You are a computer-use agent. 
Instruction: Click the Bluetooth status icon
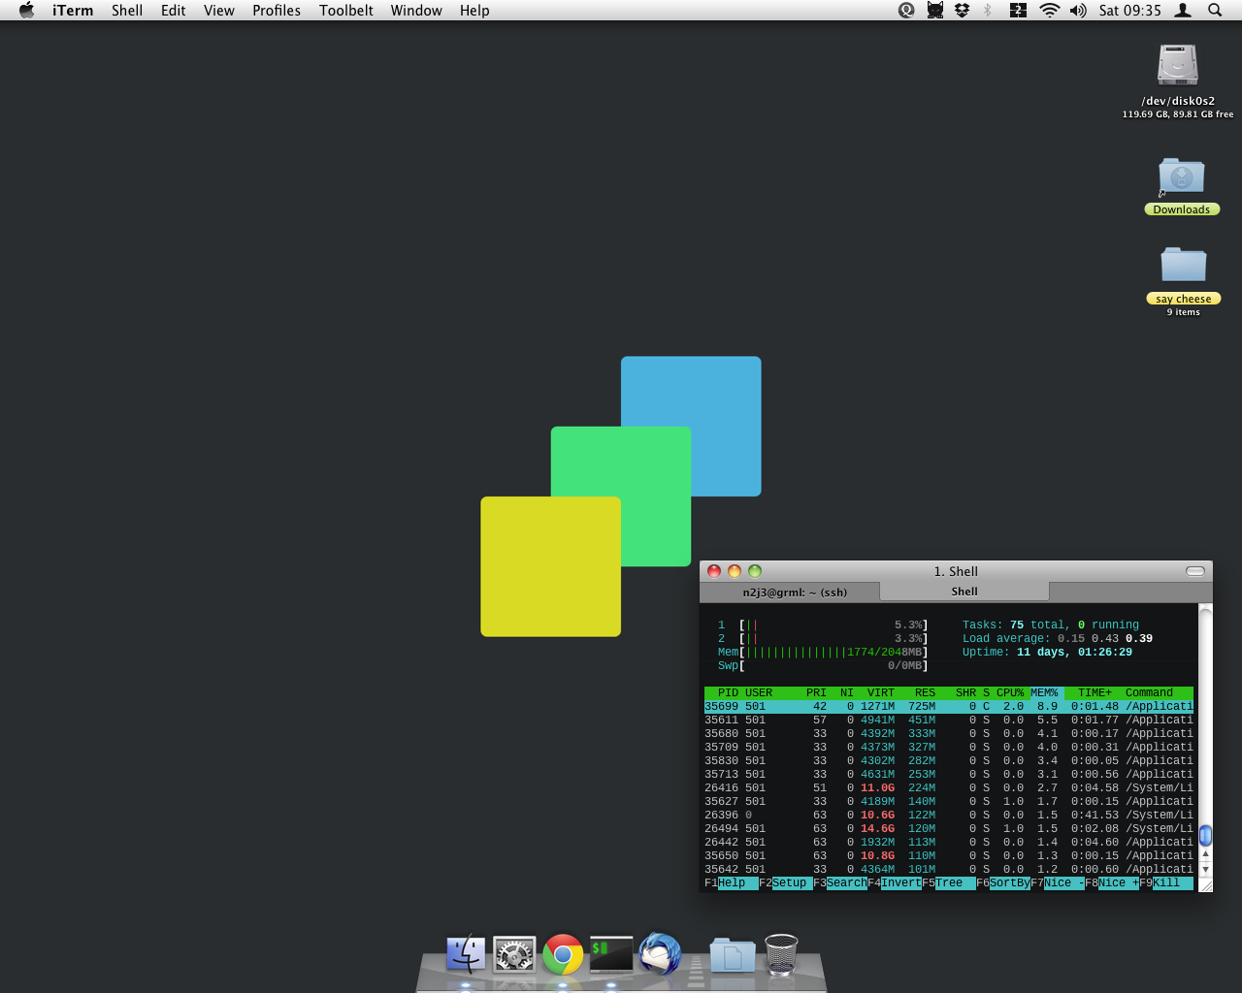(988, 10)
